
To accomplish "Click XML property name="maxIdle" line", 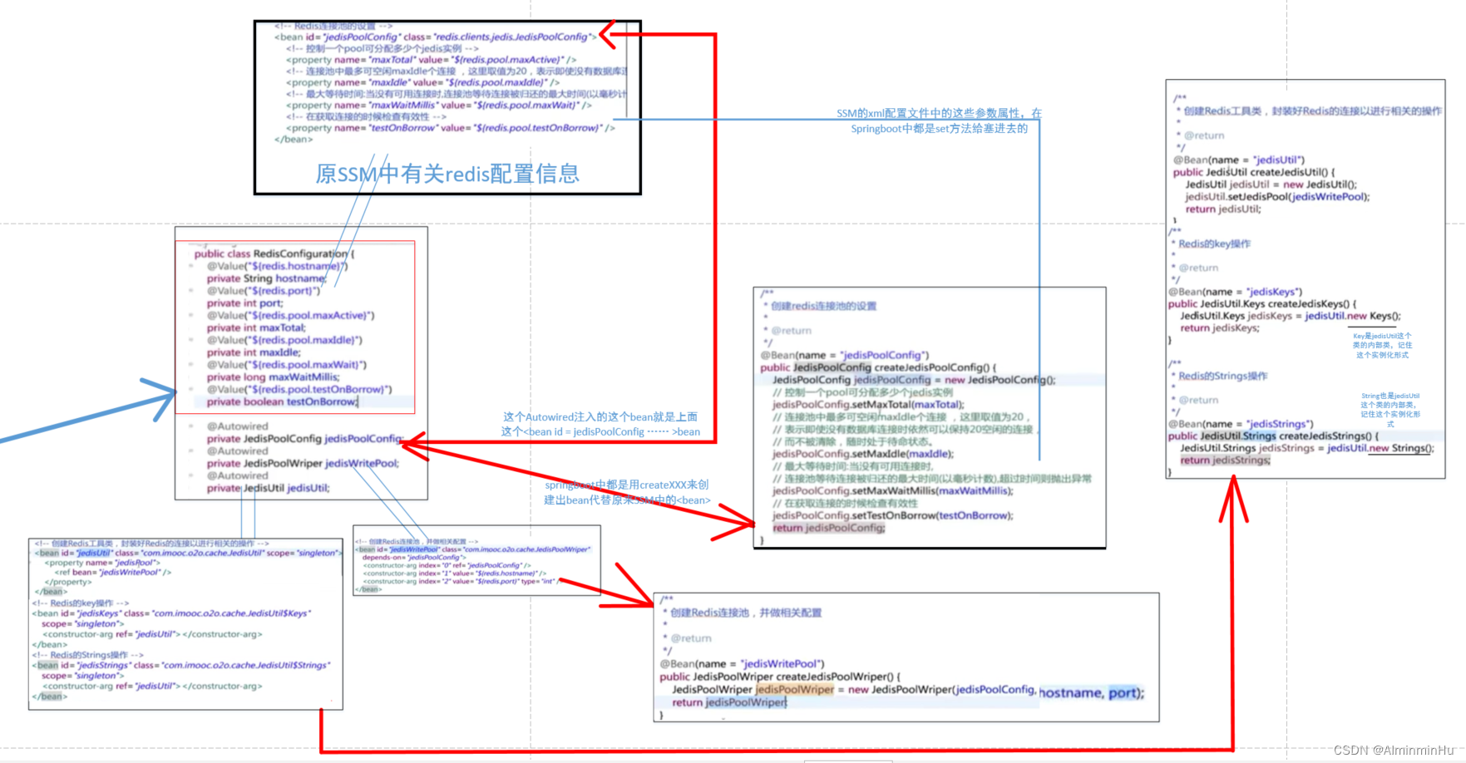I will (x=422, y=82).
